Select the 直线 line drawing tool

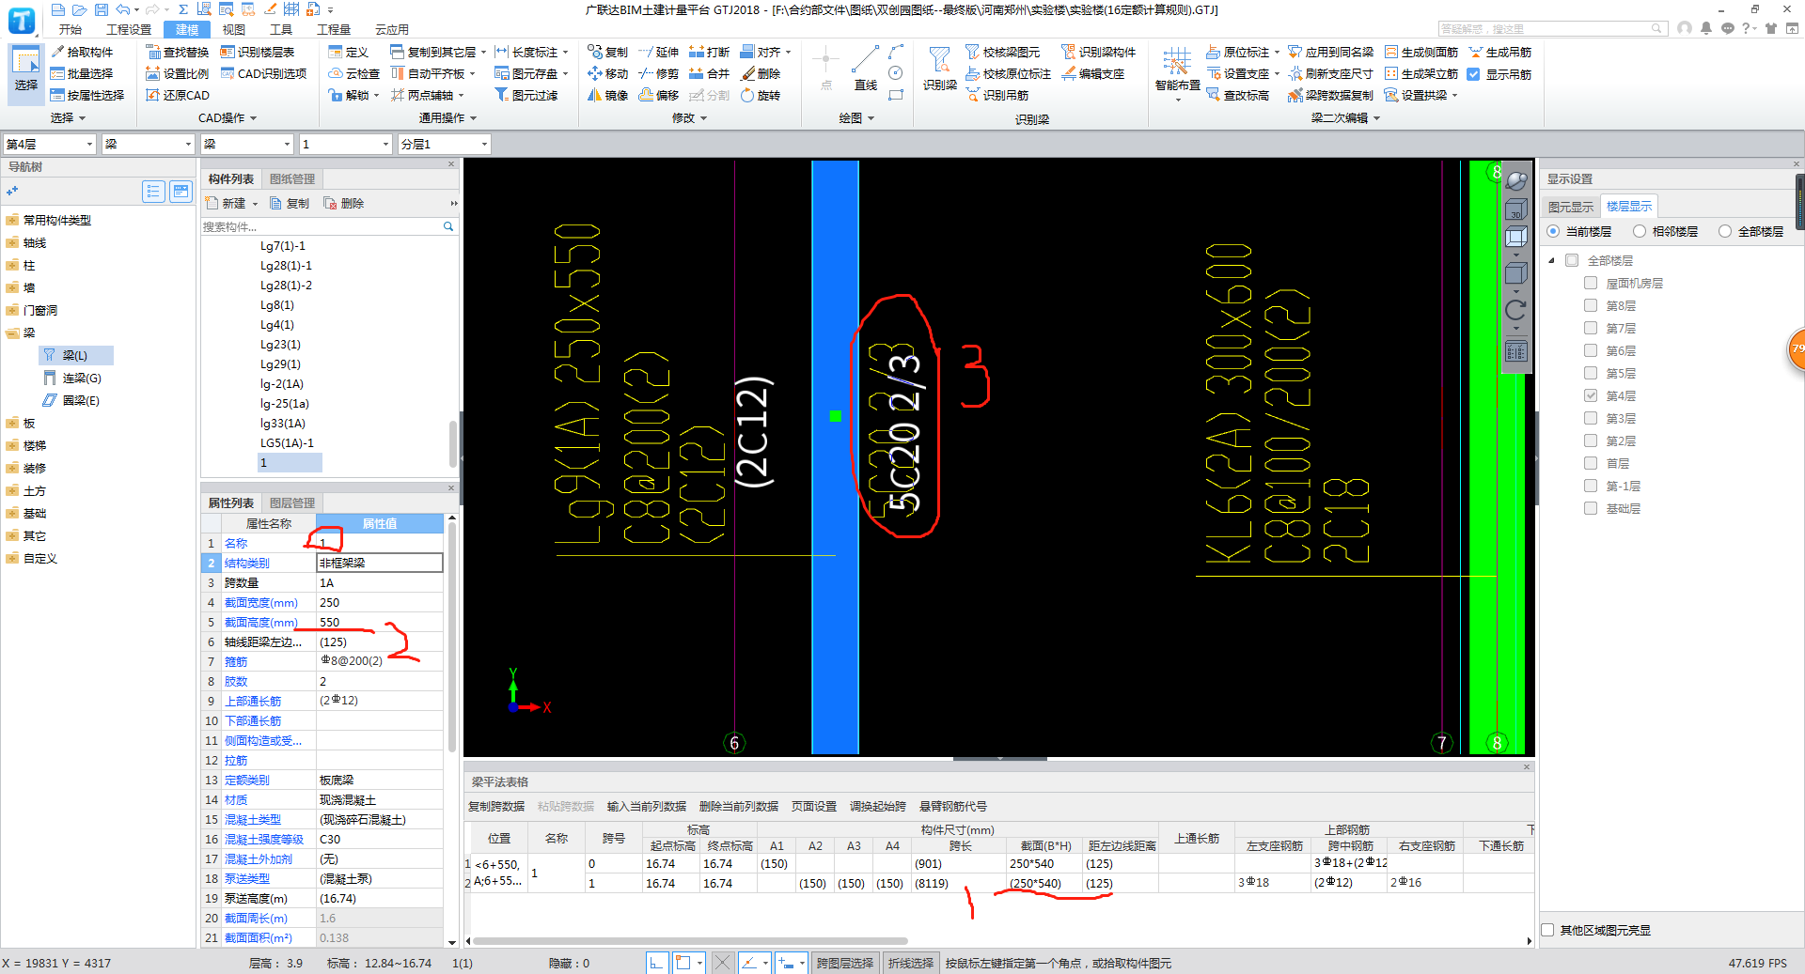866,69
